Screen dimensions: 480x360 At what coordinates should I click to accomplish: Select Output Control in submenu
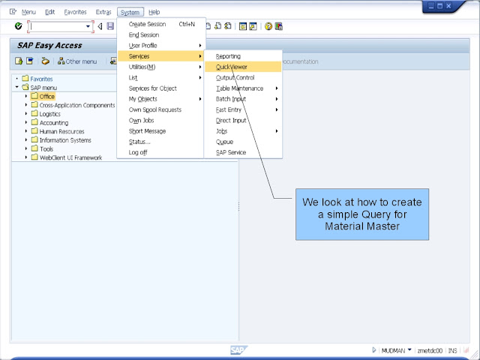243,77
